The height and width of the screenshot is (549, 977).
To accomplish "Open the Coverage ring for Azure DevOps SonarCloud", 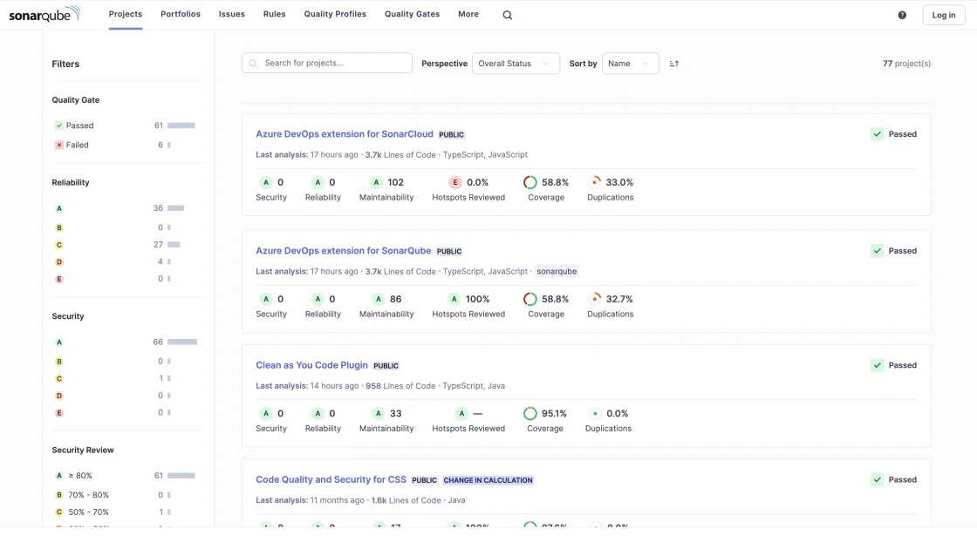I will coord(529,182).
